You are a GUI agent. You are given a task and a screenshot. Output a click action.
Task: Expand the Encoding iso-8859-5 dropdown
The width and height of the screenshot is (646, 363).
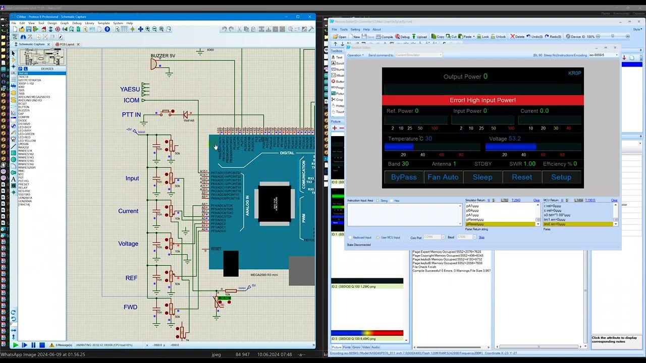[x=616, y=55]
